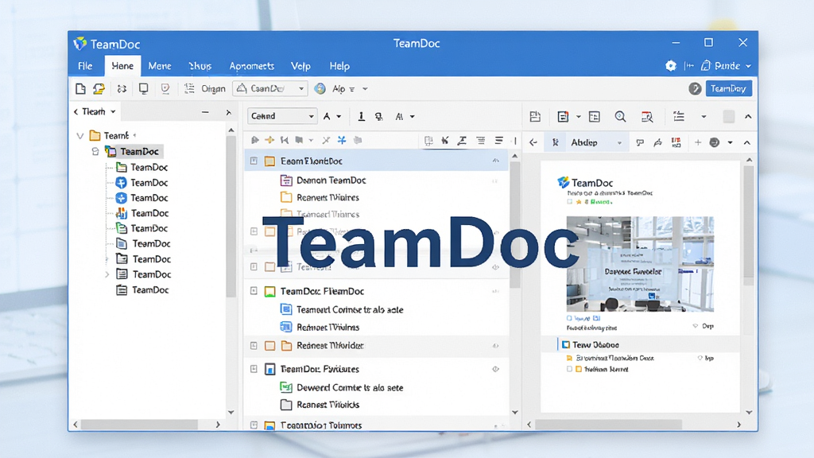
Task: Switch to the Hene tab
Action: (122, 66)
